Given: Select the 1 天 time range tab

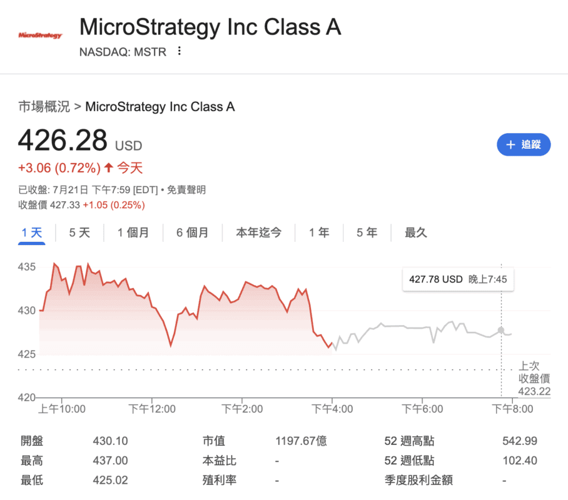Looking at the screenshot, I should pyautogui.click(x=31, y=232).
